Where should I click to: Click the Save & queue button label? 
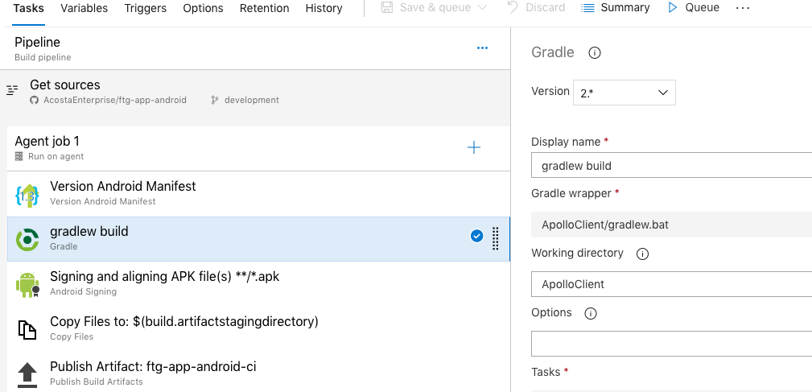pos(435,8)
